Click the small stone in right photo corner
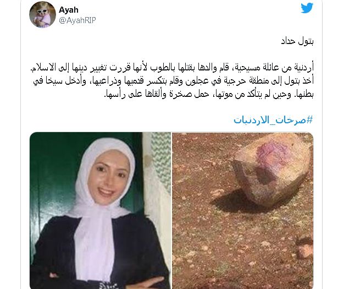Viewport: 338px width, 289px height. click(305, 250)
